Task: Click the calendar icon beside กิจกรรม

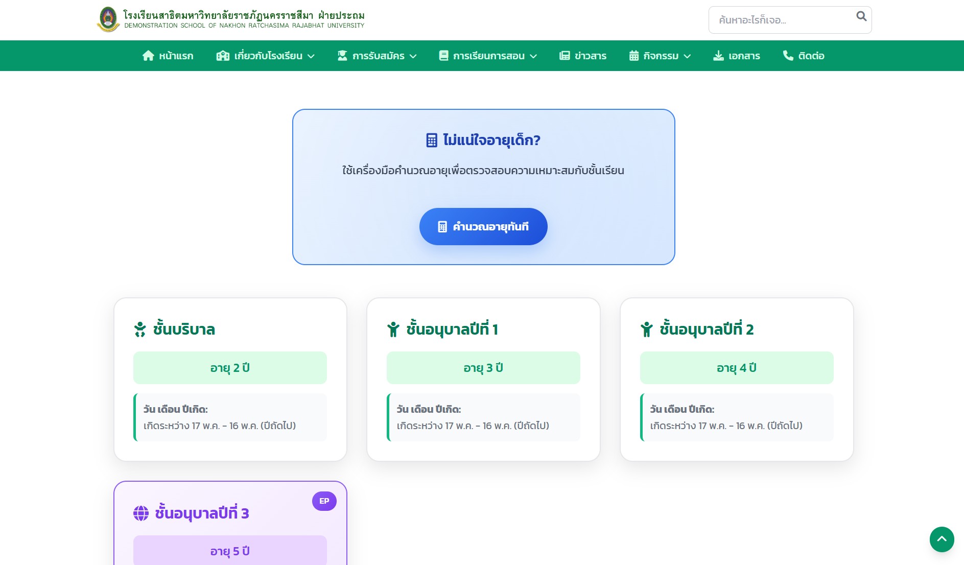Action: tap(633, 56)
